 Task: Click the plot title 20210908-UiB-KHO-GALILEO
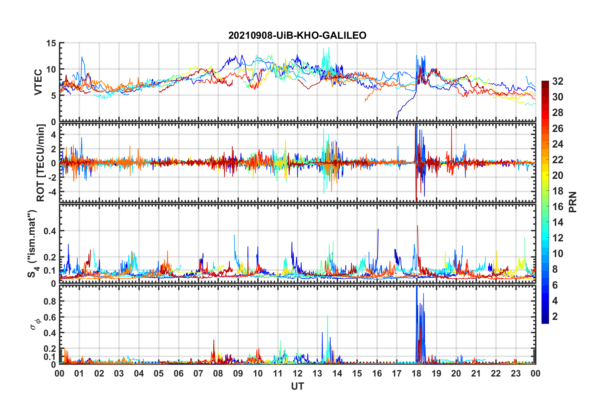coord(297,35)
